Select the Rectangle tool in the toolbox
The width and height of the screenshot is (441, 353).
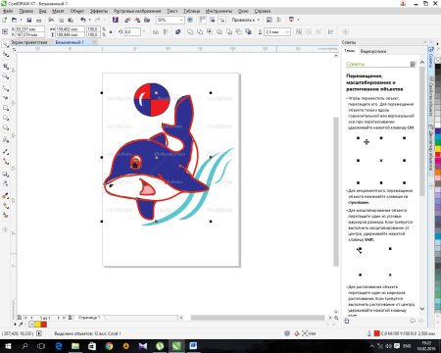click(x=6, y=108)
